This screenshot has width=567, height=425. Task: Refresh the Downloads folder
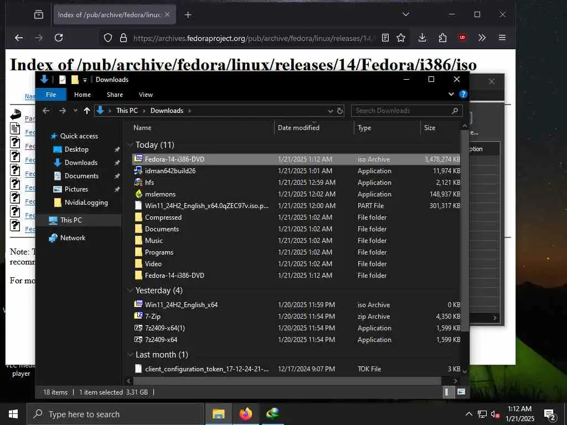(340, 111)
